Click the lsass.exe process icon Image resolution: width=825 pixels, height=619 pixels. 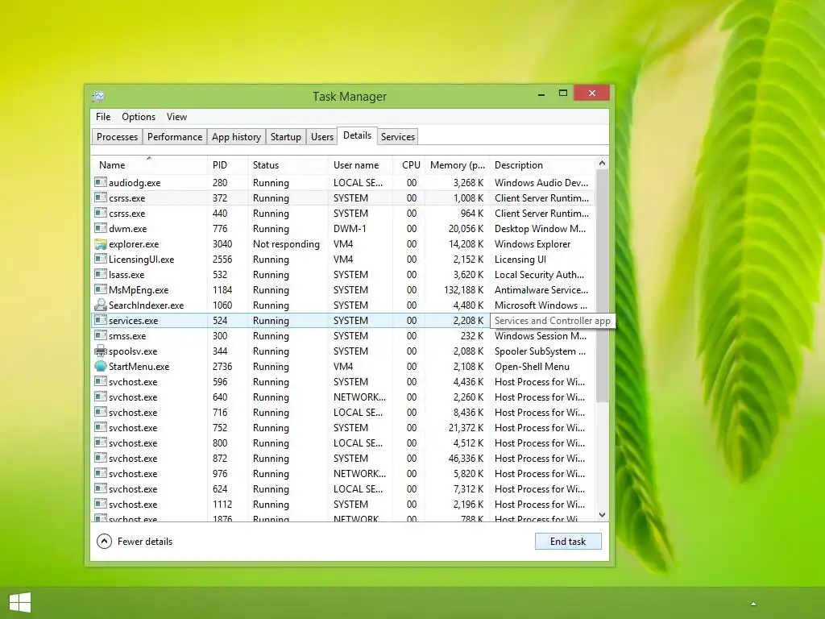point(101,274)
